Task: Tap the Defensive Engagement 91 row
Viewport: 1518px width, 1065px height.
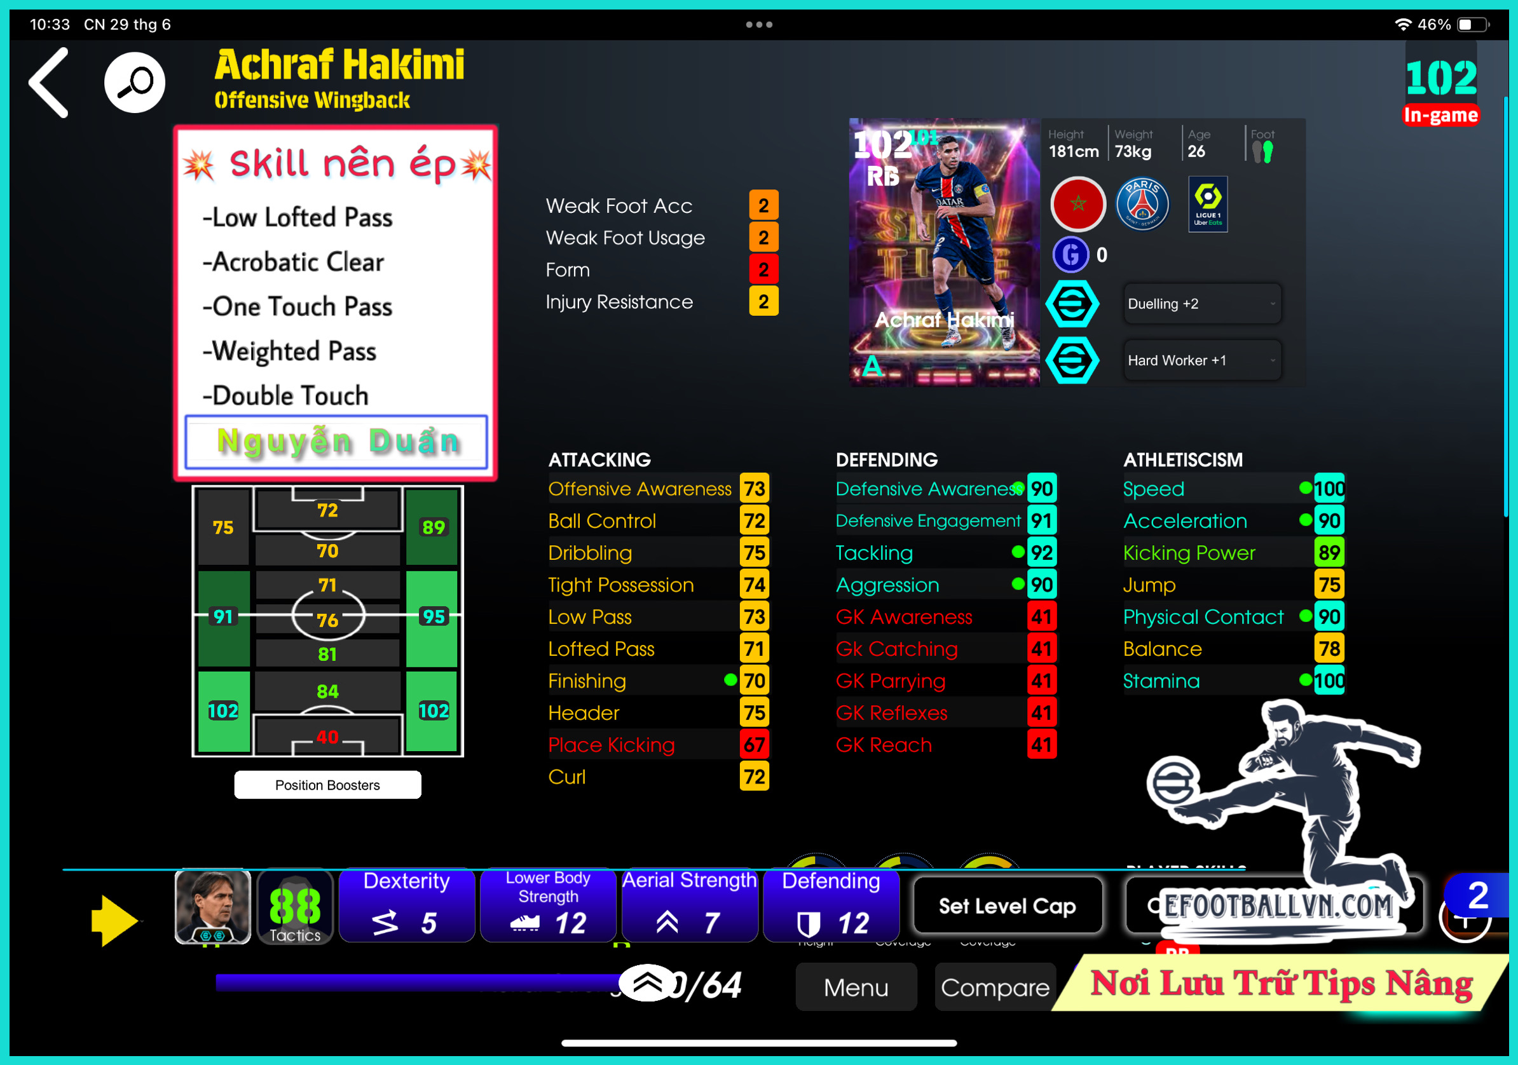Action: [946, 521]
